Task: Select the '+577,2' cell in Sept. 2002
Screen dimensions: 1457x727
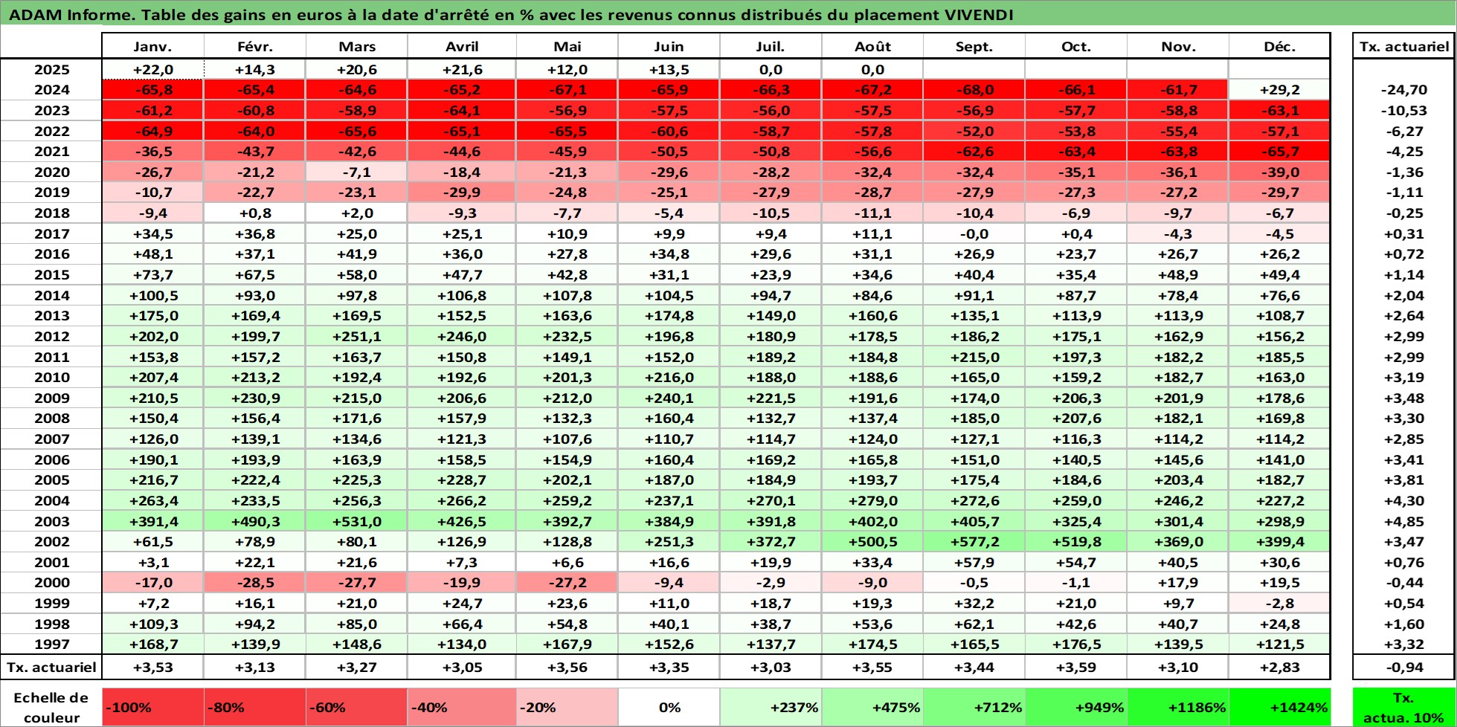Action: coord(974,542)
